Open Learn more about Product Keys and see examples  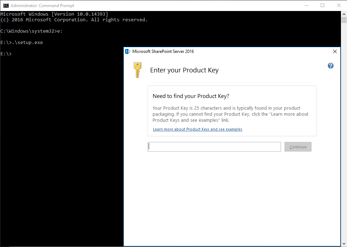(x=197, y=129)
